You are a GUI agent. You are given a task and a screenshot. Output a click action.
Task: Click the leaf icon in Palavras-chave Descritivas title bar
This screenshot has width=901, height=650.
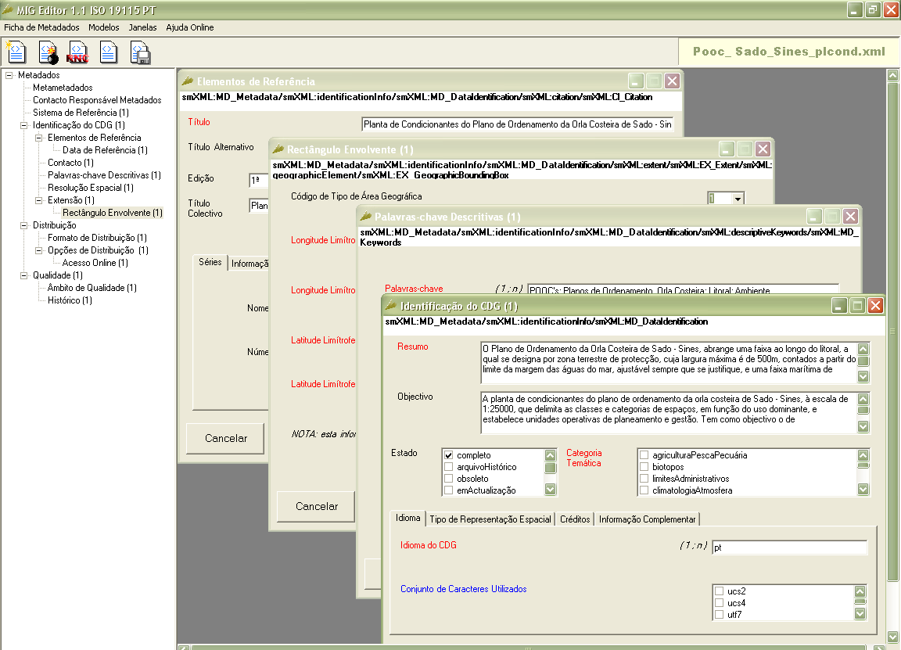(365, 216)
